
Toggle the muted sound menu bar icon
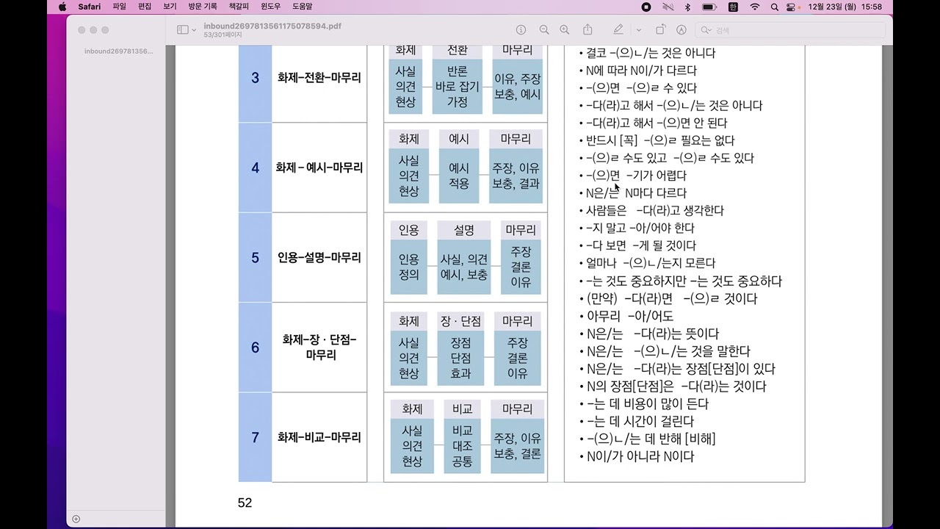coord(668,7)
